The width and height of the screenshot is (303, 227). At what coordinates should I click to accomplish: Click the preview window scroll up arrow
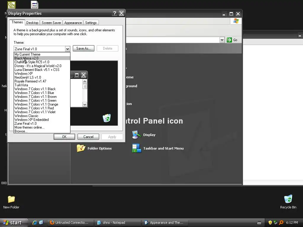click(x=85, y=82)
